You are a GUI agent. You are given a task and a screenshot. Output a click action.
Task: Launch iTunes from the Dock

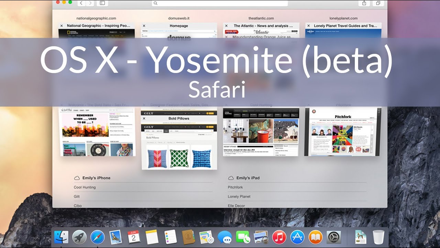point(279,237)
